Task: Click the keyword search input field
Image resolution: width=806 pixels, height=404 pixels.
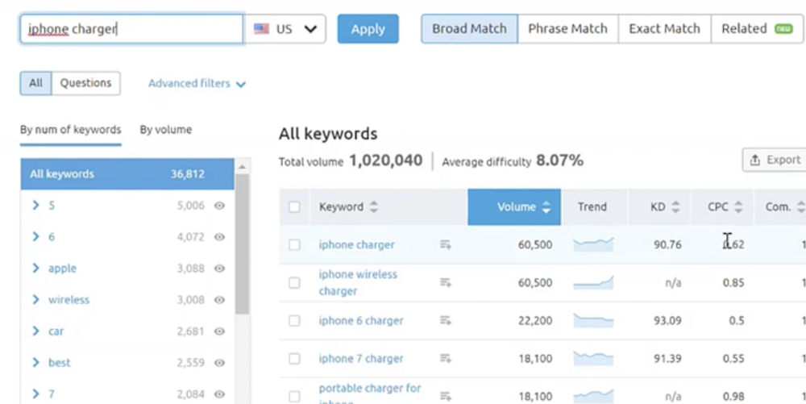Action: (x=131, y=29)
